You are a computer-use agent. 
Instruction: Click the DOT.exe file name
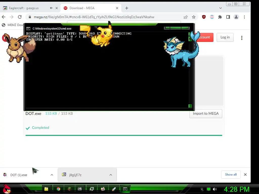pos(33,113)
